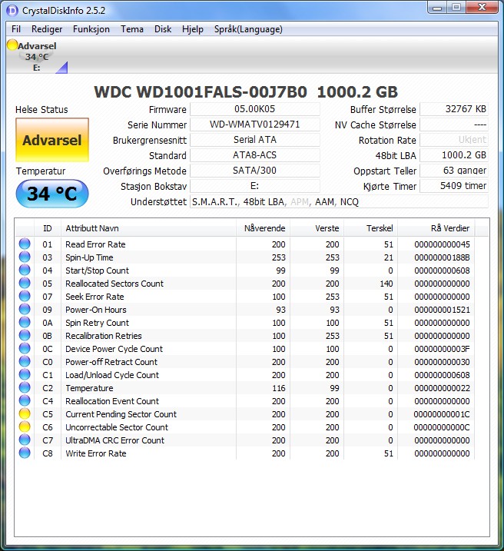504x551 pixels.
Task: Click the Firmware value 05.00K05
Action: (254, 109)
